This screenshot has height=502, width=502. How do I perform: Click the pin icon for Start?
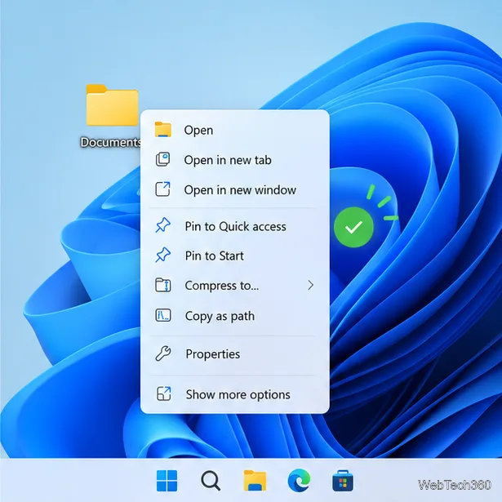click(x=162, y=255)
